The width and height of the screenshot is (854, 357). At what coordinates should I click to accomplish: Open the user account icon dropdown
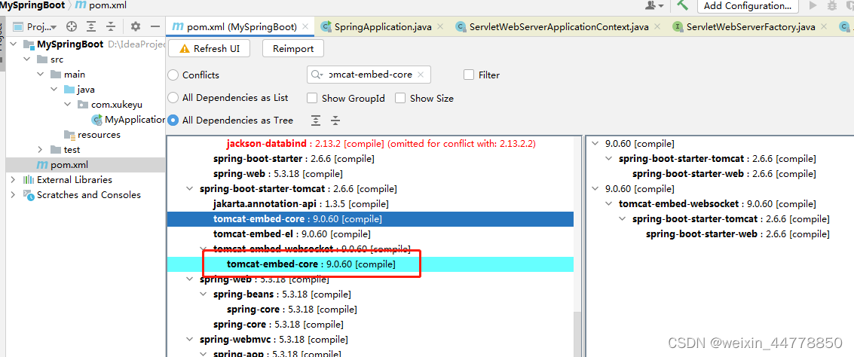click(x=654, y=5)
